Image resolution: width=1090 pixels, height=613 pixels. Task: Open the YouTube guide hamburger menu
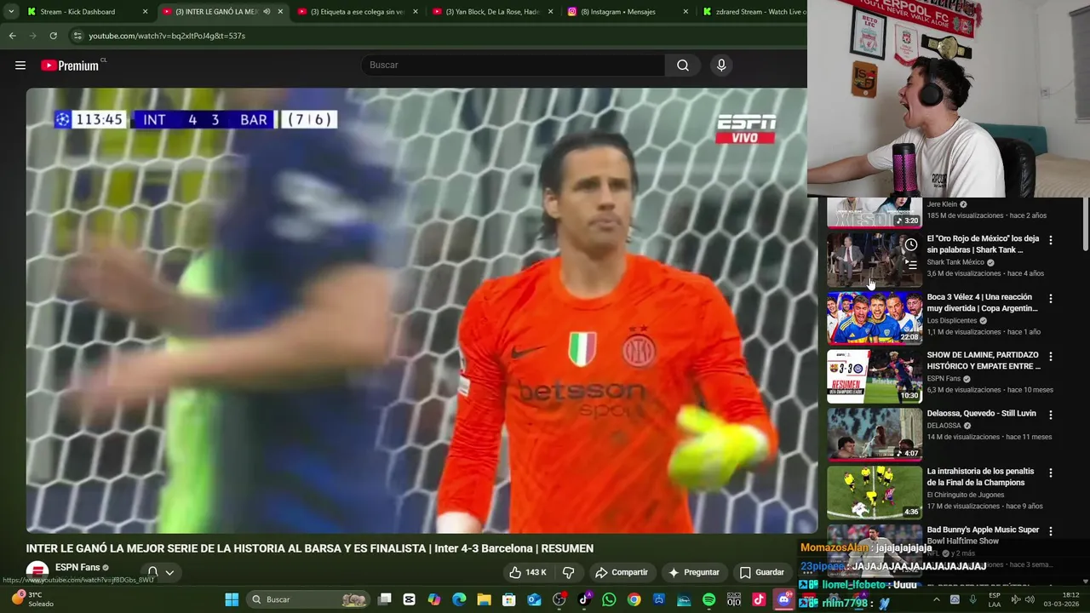pos(20,66)
